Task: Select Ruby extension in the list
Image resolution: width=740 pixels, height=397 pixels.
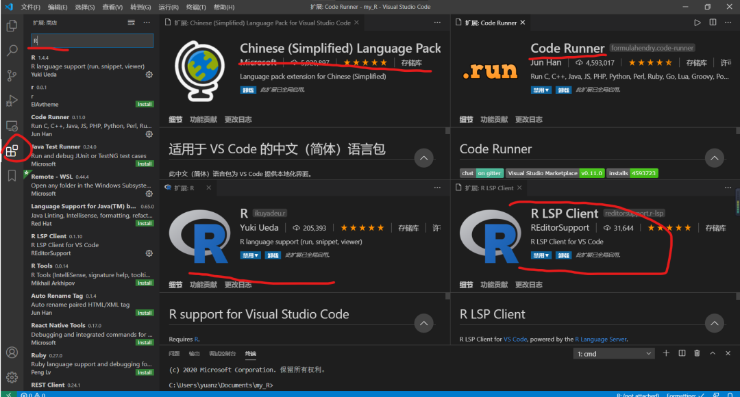Action: click(x=92, y=363)
